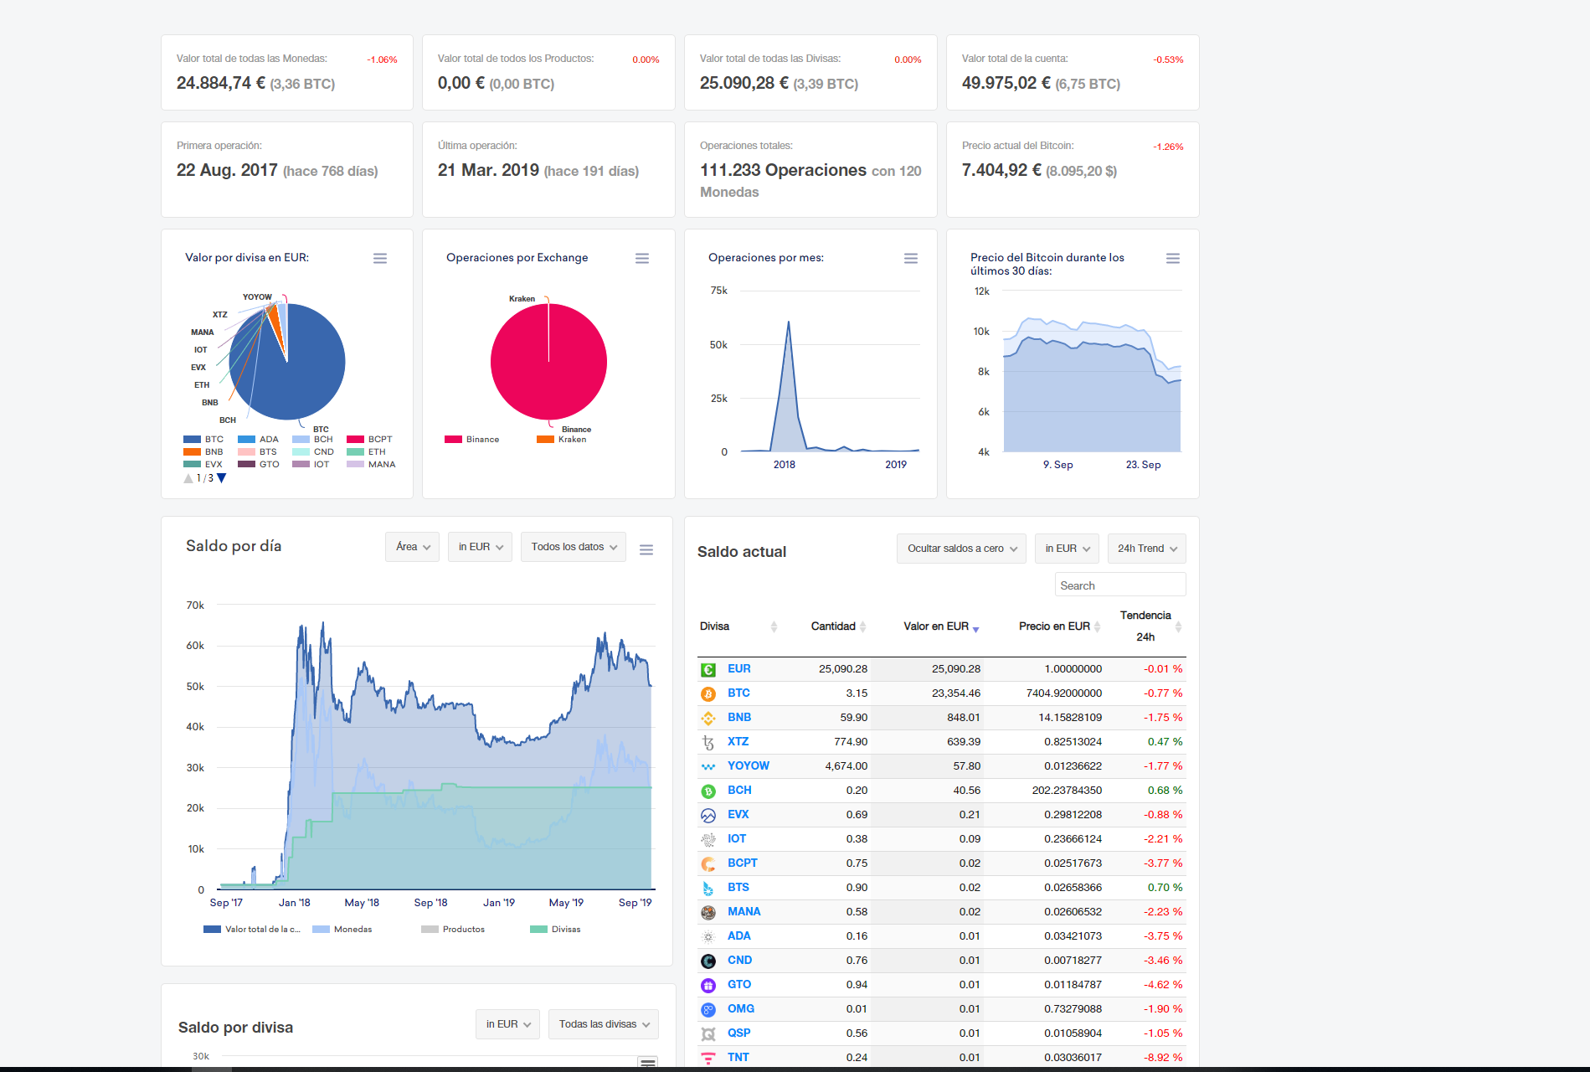
Task: Open in EUR dropdown of Saldo por día
Action: (x=480, y=547)
